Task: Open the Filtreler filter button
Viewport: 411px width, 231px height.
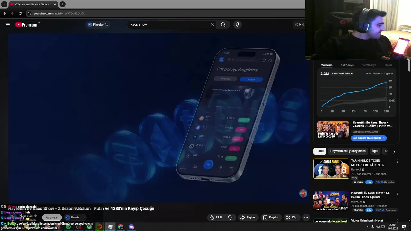Action: click(x=98, y=25)
